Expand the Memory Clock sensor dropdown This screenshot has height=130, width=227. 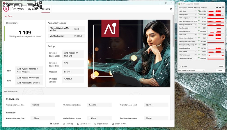(196, 15)
